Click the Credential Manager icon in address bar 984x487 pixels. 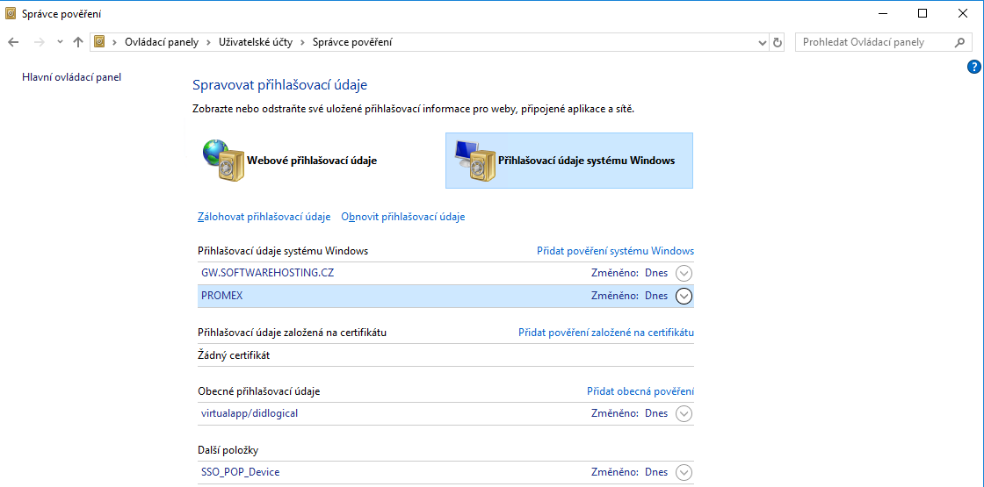click(100, 42)
